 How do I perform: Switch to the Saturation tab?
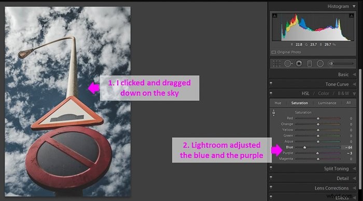click(300, 103)
